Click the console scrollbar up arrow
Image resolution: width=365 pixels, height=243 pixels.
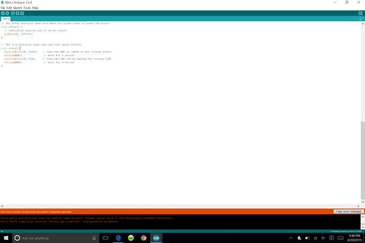[363, 217]
